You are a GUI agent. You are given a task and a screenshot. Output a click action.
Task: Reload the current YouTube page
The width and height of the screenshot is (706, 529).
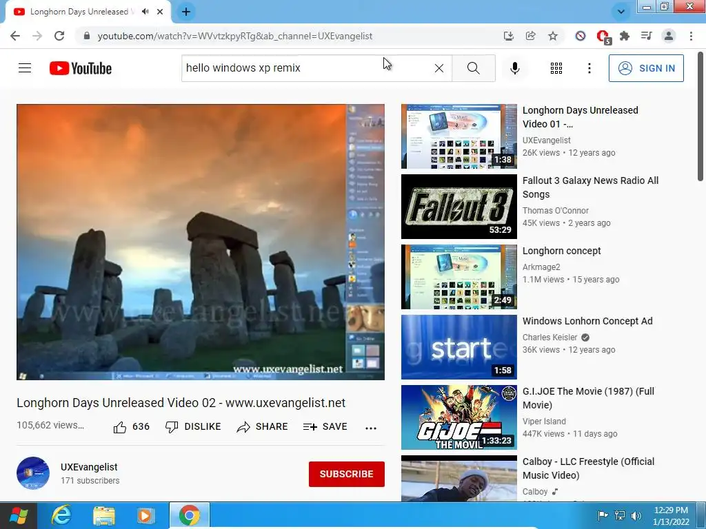(x=59, y=36)
